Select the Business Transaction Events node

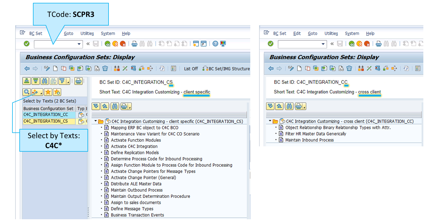pyautogui.click(x=137, y=215)
